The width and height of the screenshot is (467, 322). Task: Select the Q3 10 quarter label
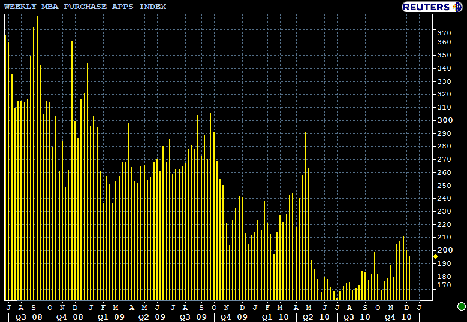coord(357,317)
